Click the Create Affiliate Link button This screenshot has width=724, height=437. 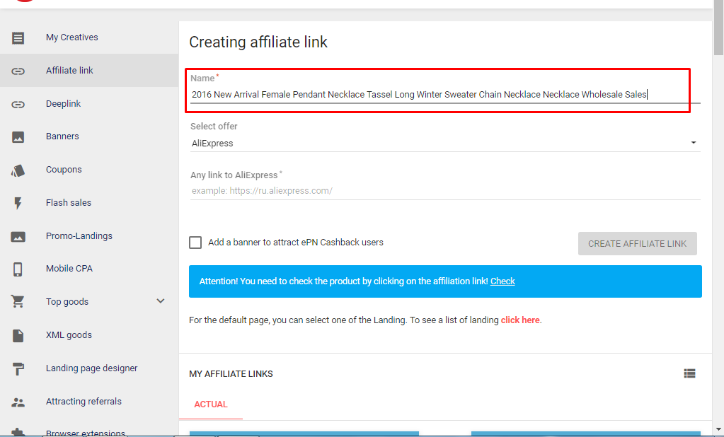[x=637, y=244]
